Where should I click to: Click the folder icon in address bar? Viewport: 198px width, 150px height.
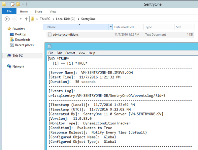(x=32, y=19)
